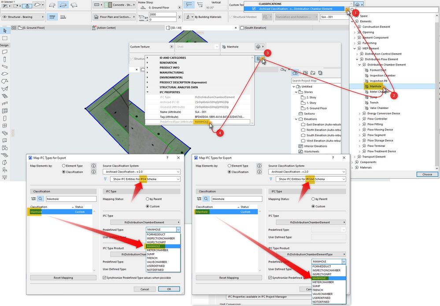Click the classification search field with MAnhole, left dialog
Screen dimensions: 440x306
[x=71, y=199]
